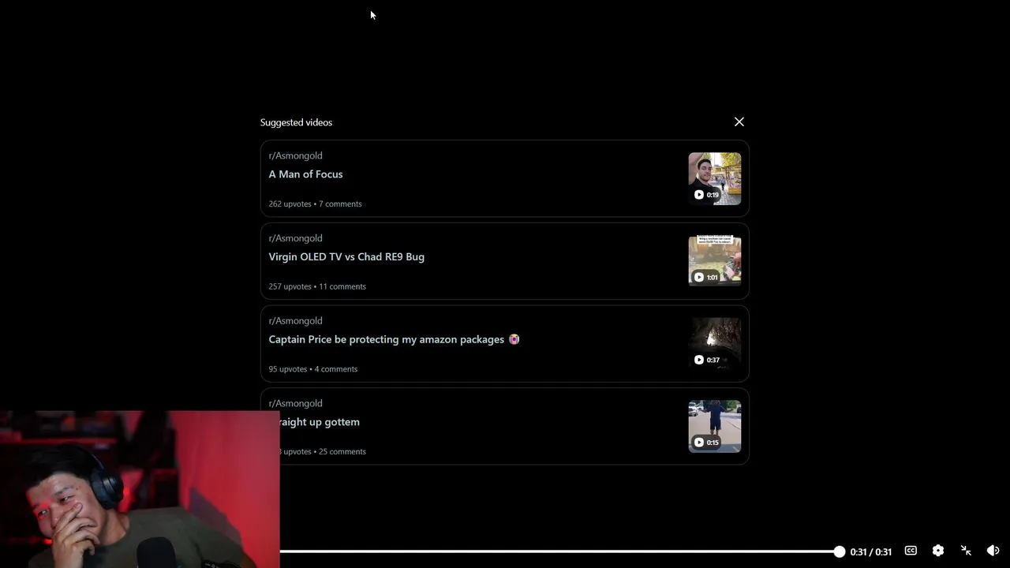Click the 0:15 video thumbnail
Image resolution: width=1010 pixels, height=568 pixels.
point(715,426)
